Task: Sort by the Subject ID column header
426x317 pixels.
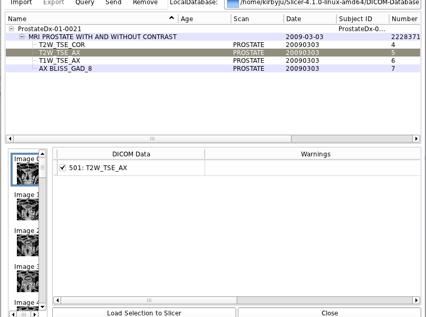Action: (x=363, y=19)
